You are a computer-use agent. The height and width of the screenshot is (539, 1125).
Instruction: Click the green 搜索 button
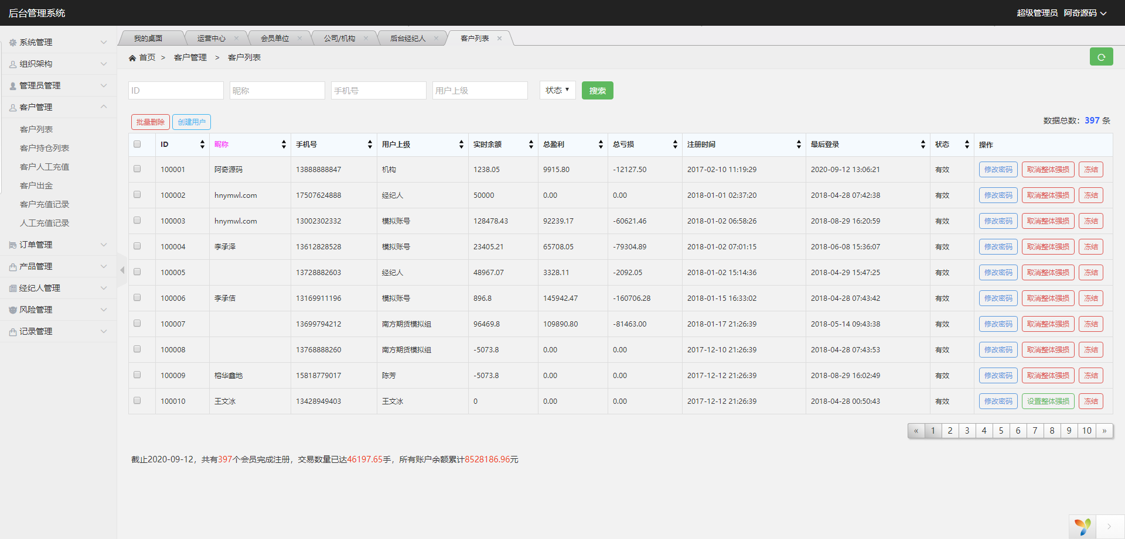tap(597, 91)
